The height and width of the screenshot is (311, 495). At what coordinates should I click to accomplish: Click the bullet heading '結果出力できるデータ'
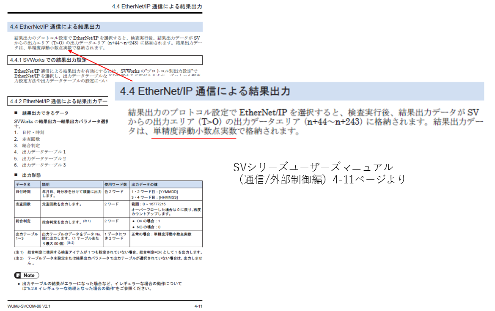click(x=45, y=113)
